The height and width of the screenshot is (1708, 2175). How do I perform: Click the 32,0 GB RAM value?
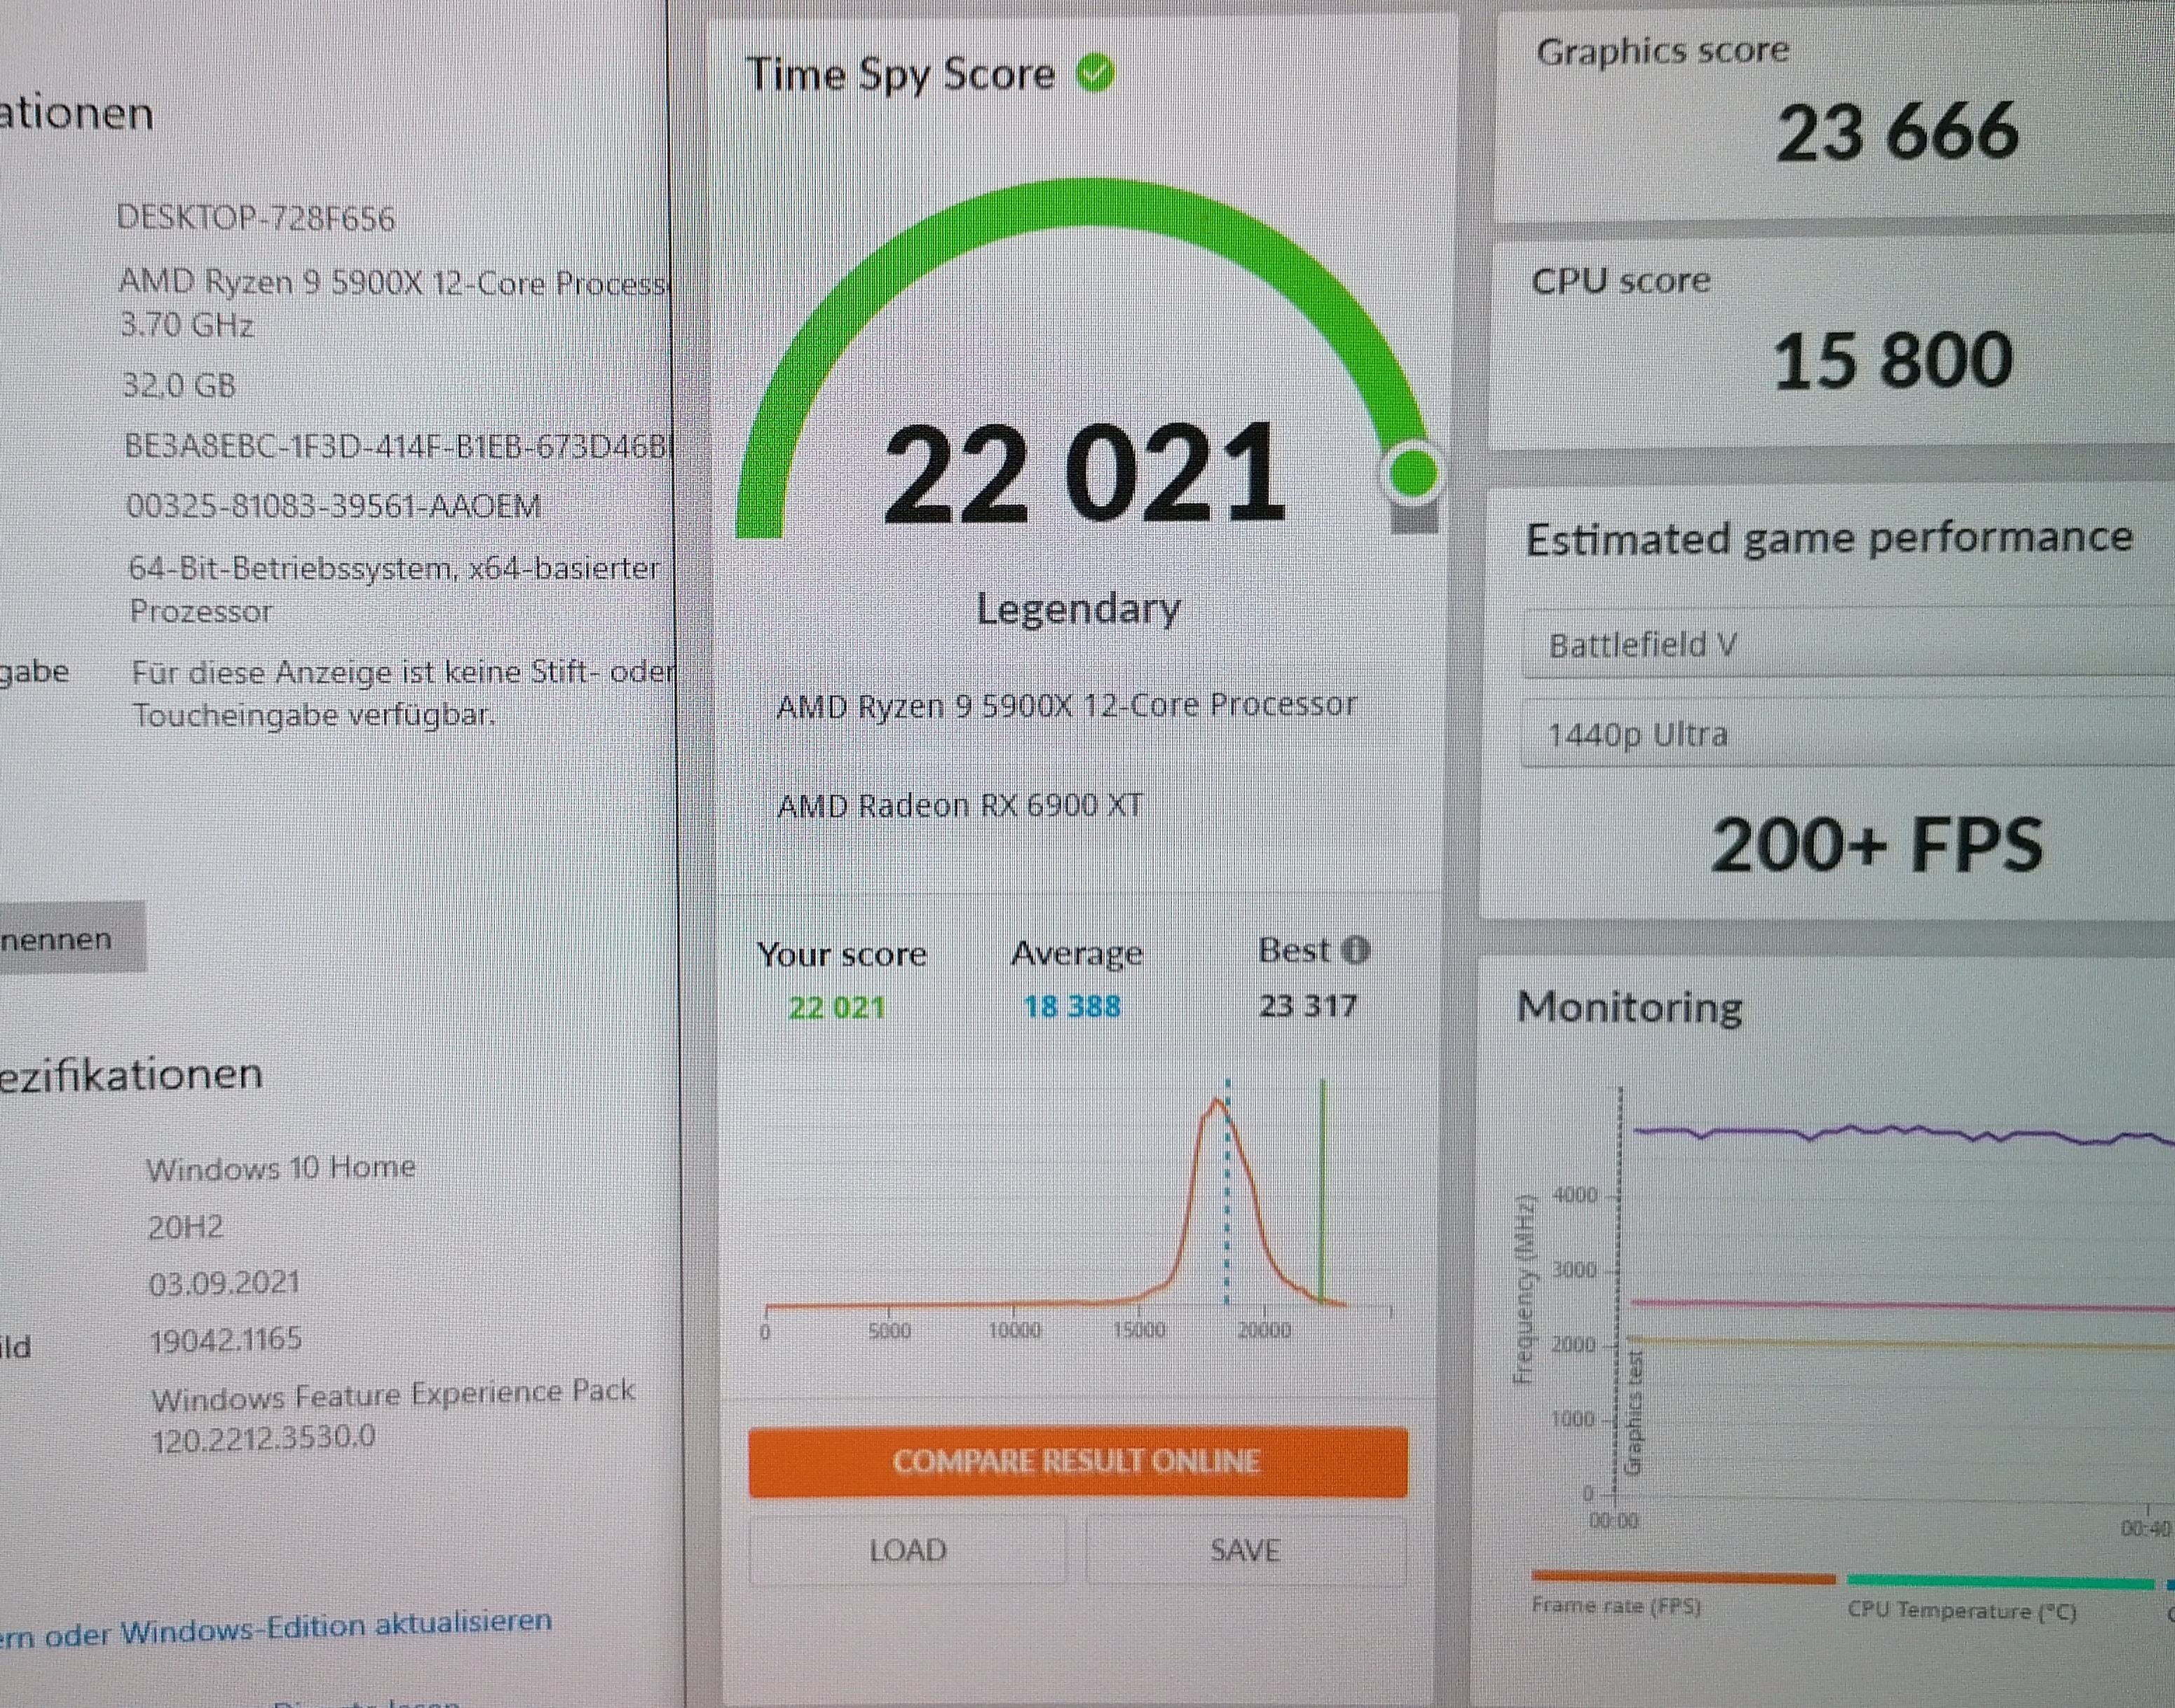pos(179,385)
